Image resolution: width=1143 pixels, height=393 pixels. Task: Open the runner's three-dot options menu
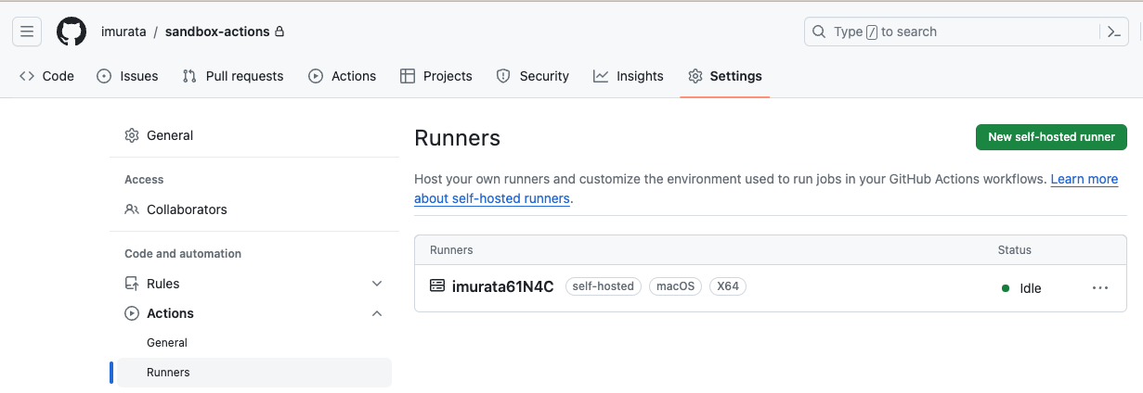[1100, 288]
